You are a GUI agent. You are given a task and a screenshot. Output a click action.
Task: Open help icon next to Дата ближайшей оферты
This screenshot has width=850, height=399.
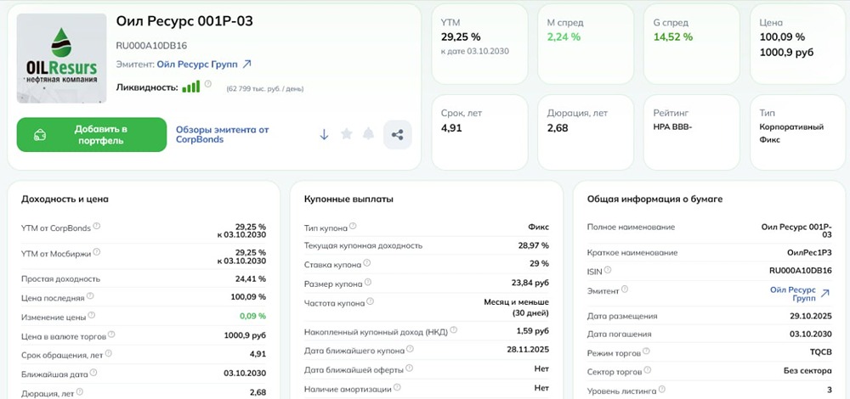pyautogui.click(x=410, y=368)
